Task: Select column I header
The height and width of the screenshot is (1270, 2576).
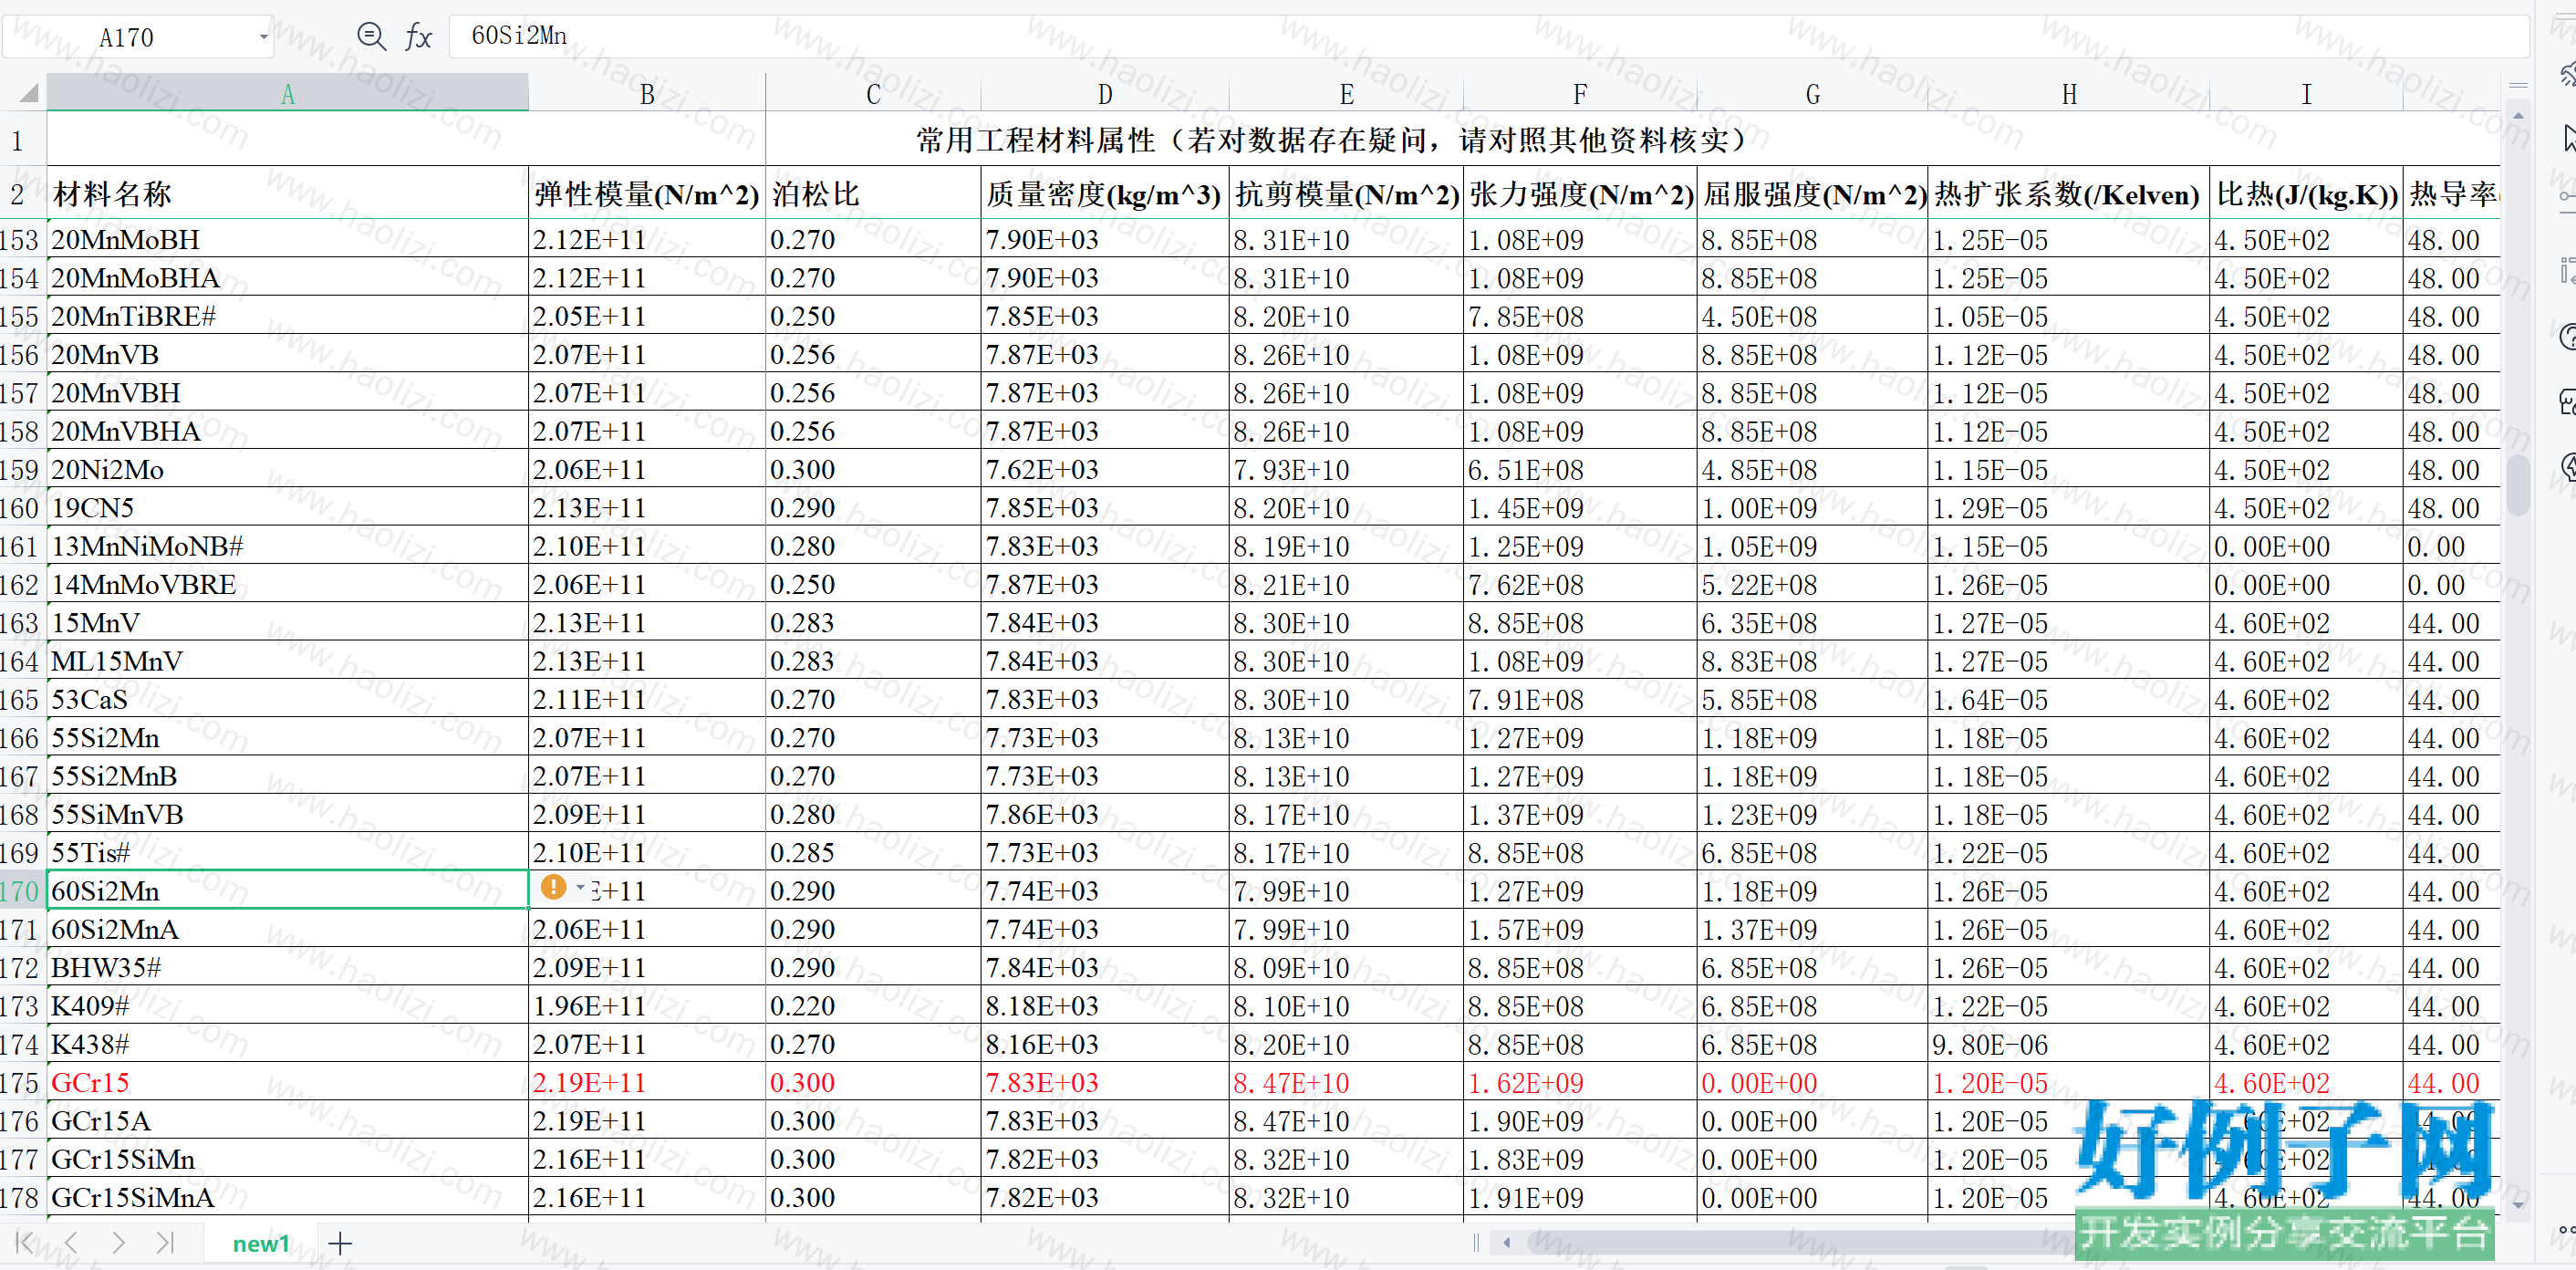Action: coord(2306,94)
